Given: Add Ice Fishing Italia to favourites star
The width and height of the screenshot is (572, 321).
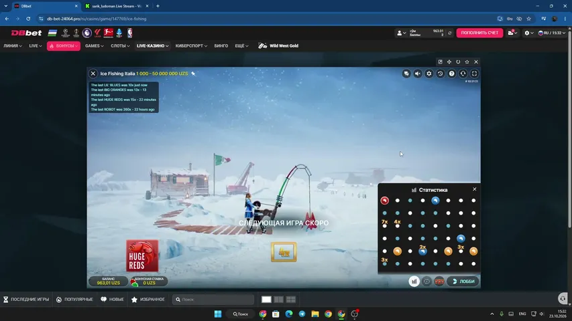Looking at the screenshot, I should pyautogui.click(x=193, y=74).
